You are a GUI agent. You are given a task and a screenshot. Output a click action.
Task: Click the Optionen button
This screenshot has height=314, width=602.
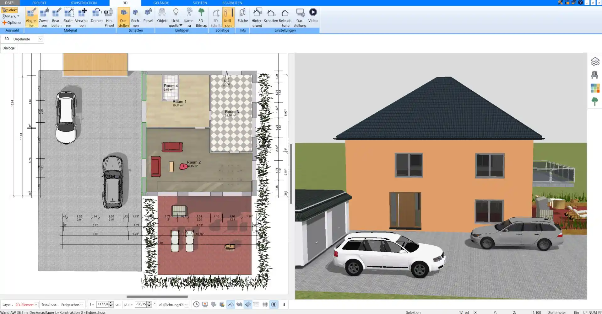(12, 23)
